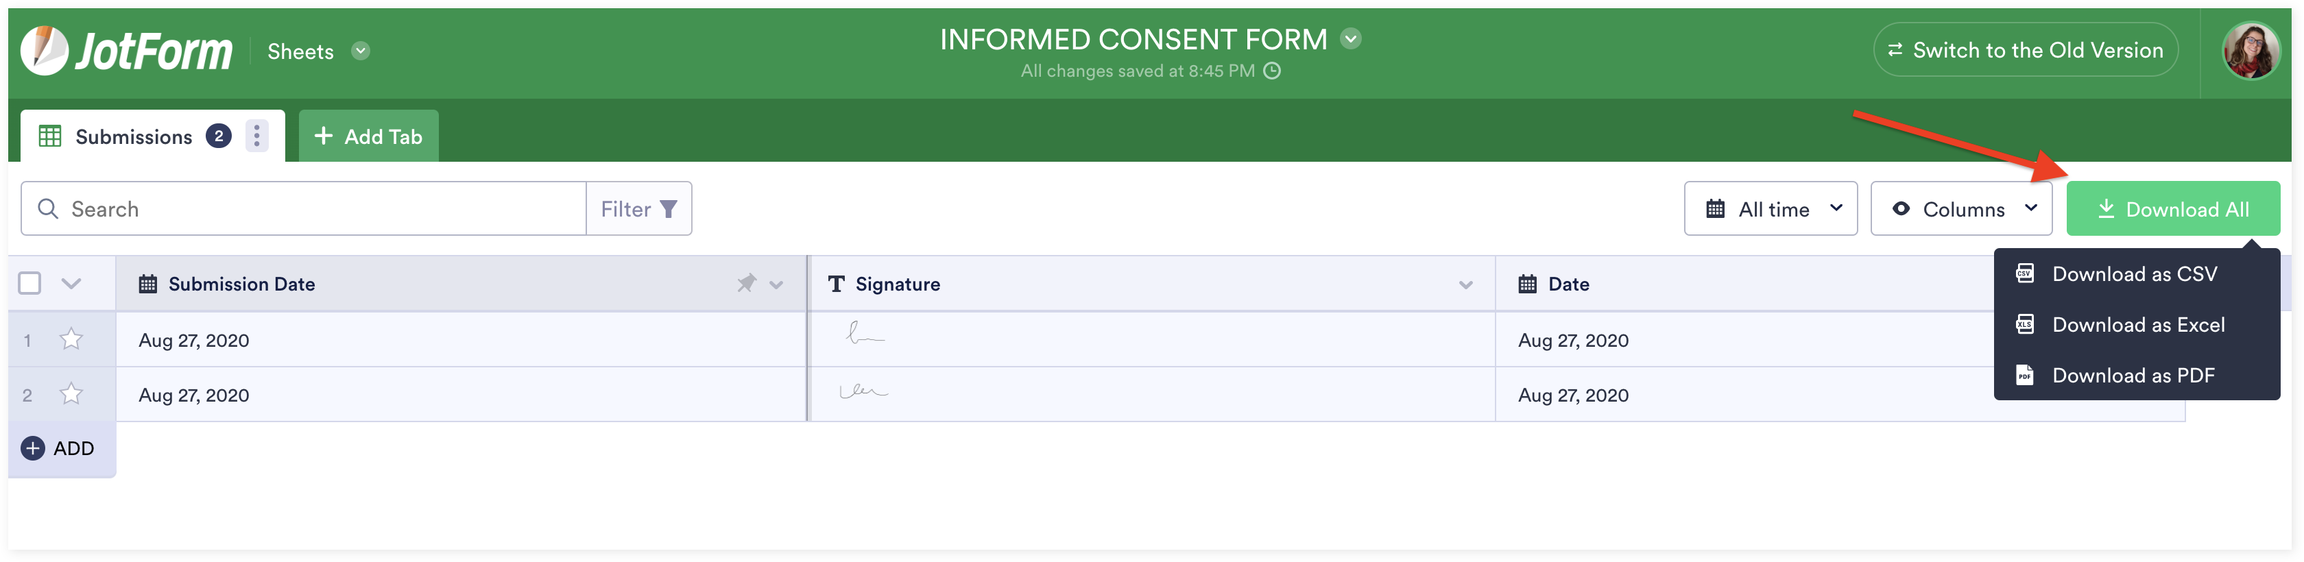The width and height of the screenshot is (2304, 562).
Task: Click the add row plus icon
Action: point(33,448)
